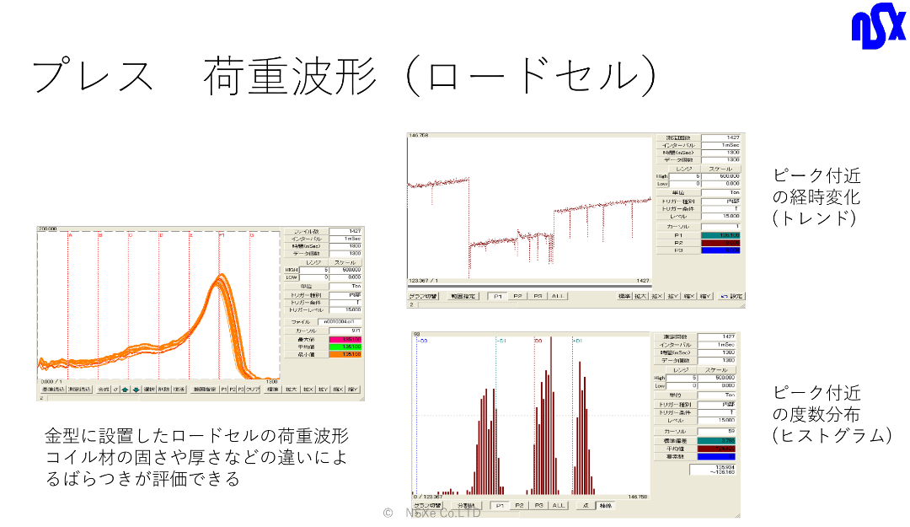
Task: Click the 単位 Ton field in waveform window
Action: [345, 287]
